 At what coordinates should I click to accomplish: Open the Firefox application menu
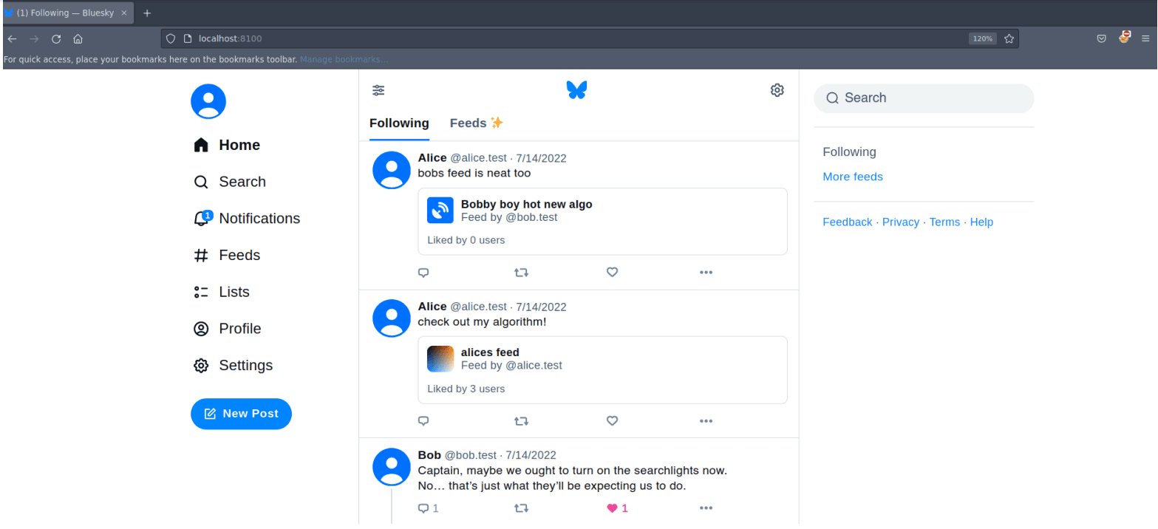click(x=1147, y=38)
